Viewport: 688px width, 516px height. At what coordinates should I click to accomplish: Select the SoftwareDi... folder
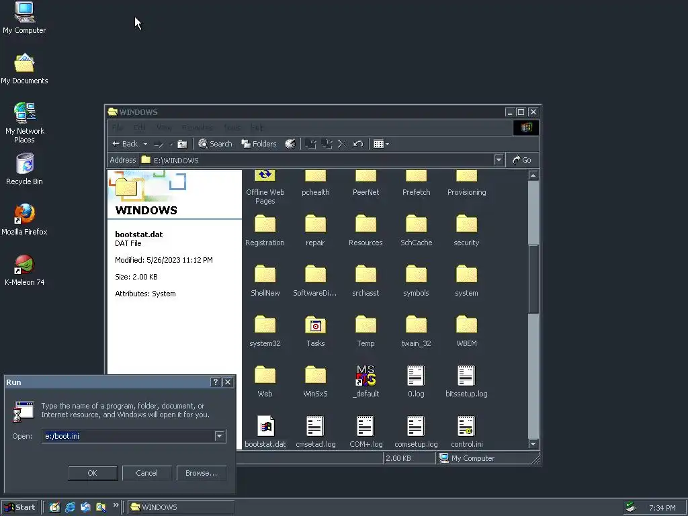(316, 281)
